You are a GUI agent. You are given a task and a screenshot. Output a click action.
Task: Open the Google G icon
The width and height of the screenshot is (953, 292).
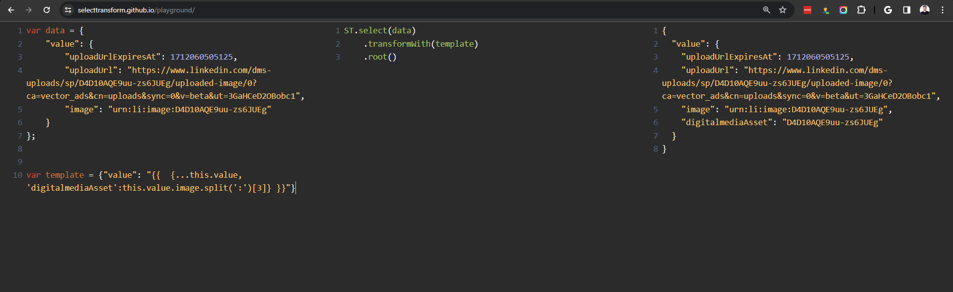coord(888,10)
